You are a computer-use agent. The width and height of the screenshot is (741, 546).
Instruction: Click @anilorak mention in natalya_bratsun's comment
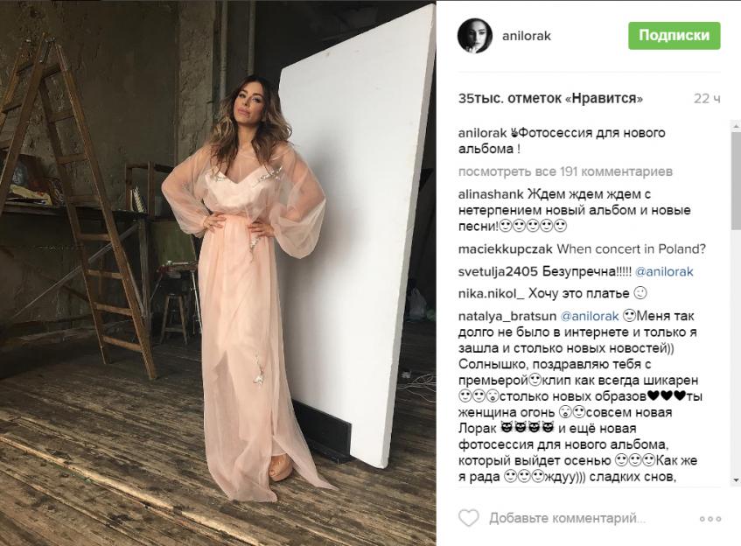click(x=590, y=316)
